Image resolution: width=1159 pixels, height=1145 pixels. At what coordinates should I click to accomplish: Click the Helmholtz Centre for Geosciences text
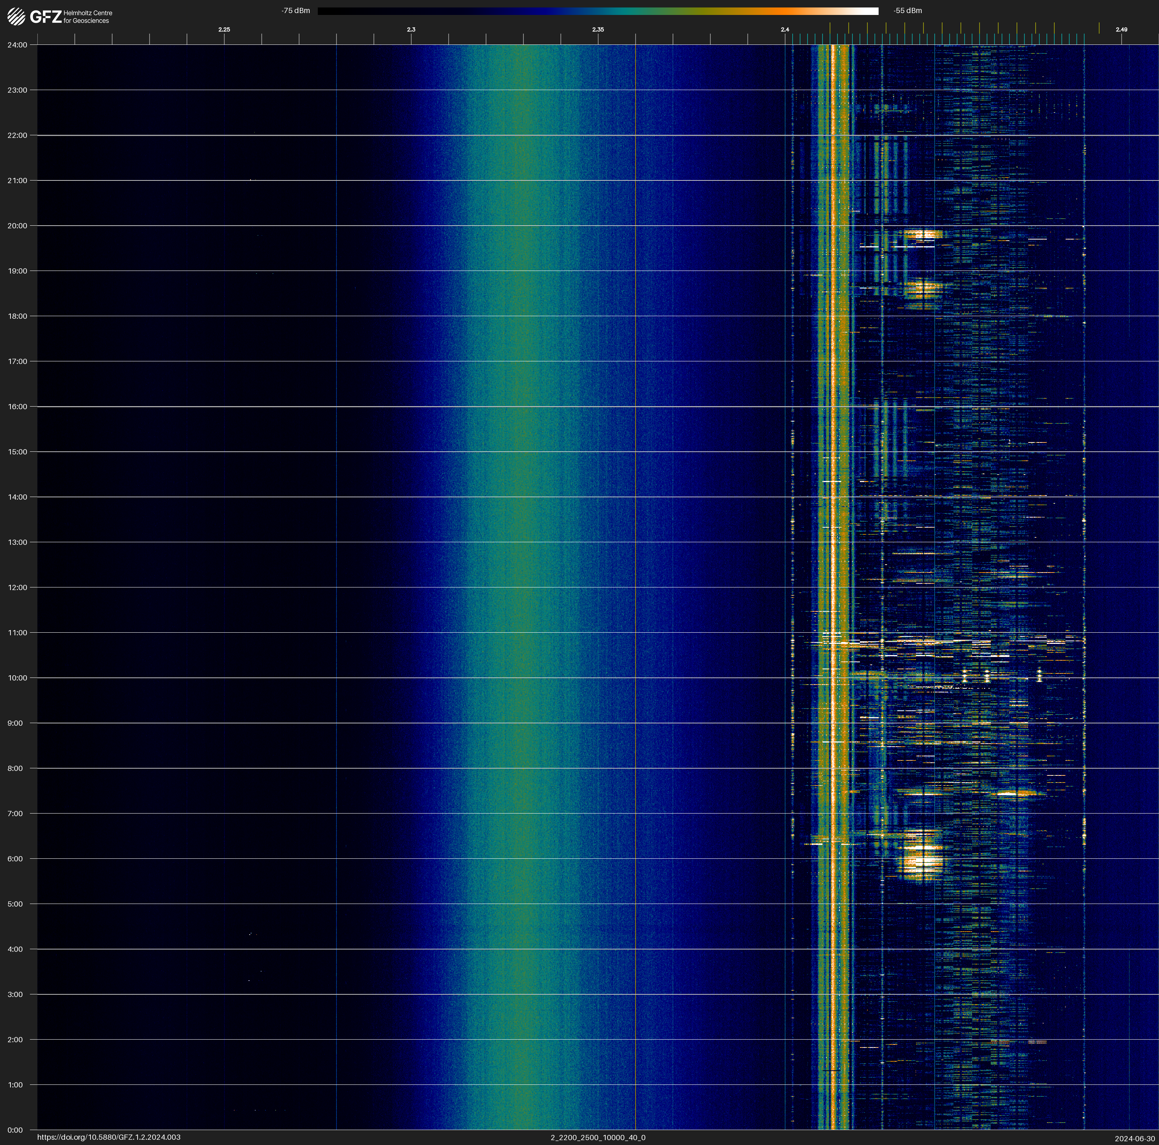tap(87, 17)
